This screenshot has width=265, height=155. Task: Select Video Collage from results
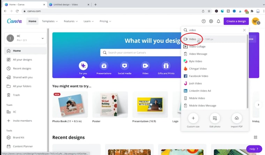pos(214,47)
